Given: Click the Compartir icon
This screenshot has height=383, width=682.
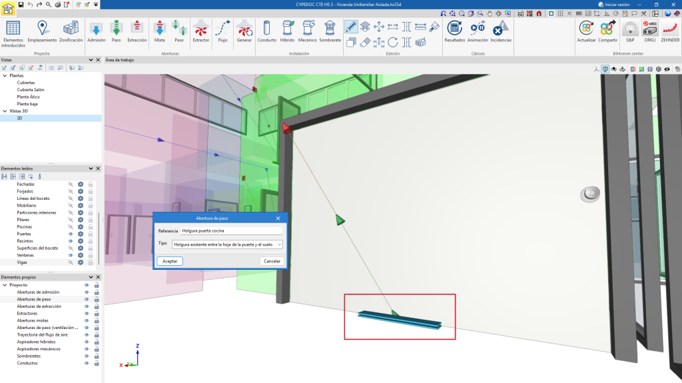Looking at the screenshot, I should 607,31.
